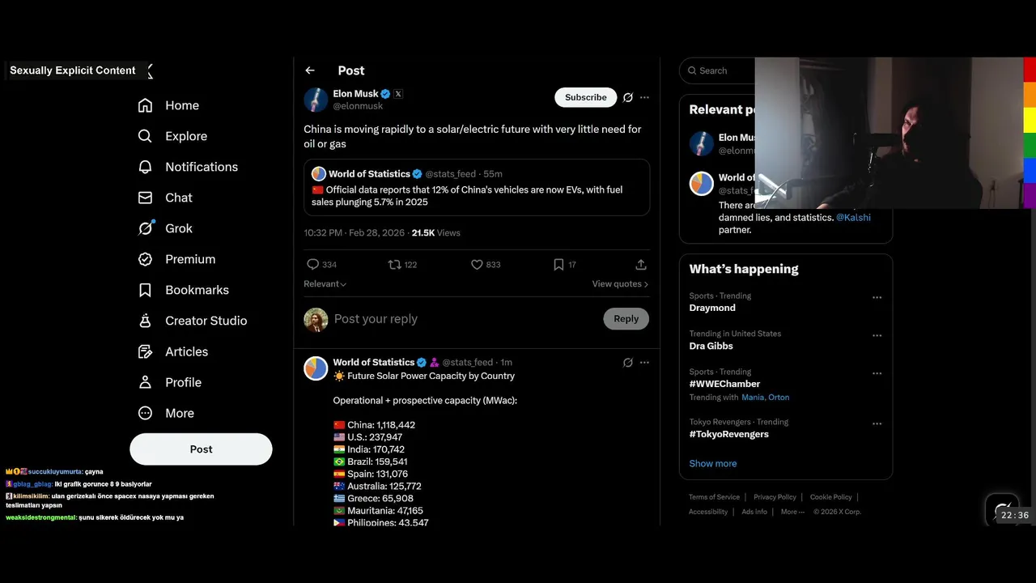Viewport: 1036px width, 583px height.
Task: Repost using the retweet icon showing 122
Action: 395,265
